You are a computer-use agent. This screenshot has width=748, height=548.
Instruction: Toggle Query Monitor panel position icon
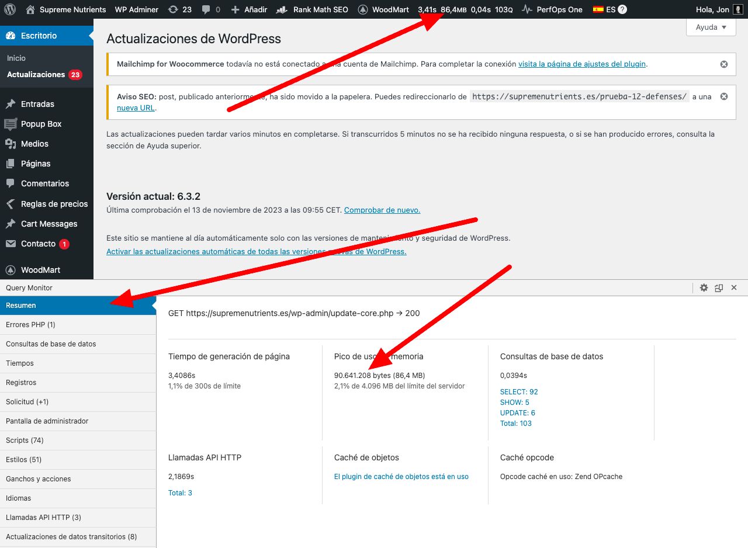click(x=719, y=288)
